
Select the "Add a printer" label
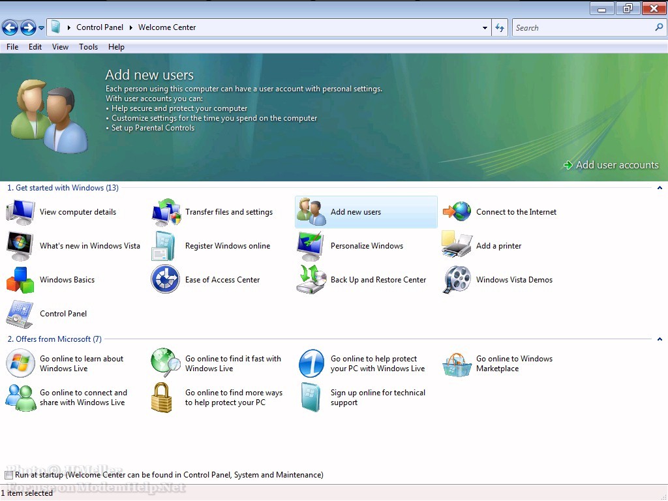(499, 246)
